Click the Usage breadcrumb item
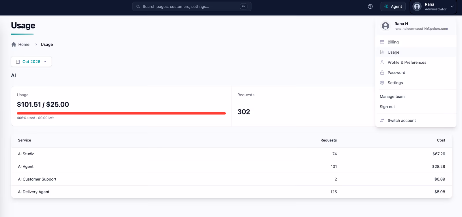The image size is (462, 217). pos(47,44)
